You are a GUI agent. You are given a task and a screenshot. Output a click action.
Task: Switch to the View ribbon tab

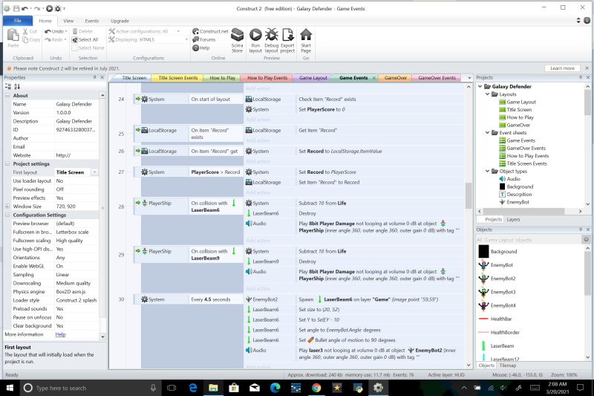pos(68,21)
